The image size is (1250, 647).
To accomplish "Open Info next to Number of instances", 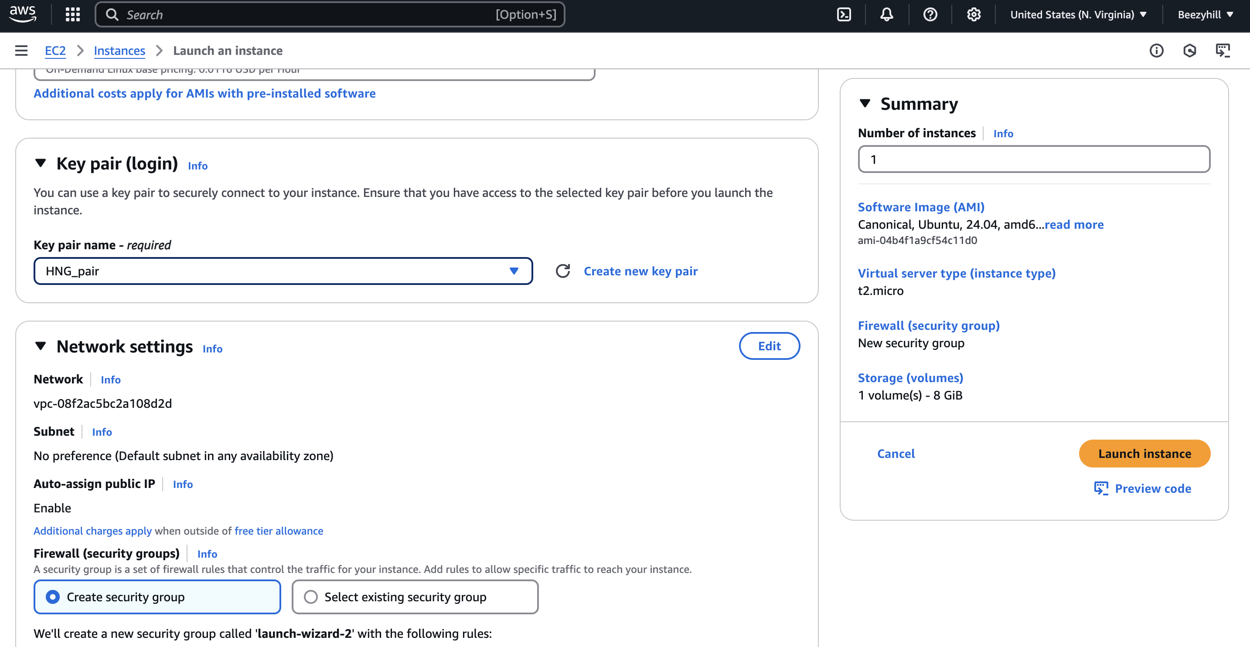I will click(1003, 133).
